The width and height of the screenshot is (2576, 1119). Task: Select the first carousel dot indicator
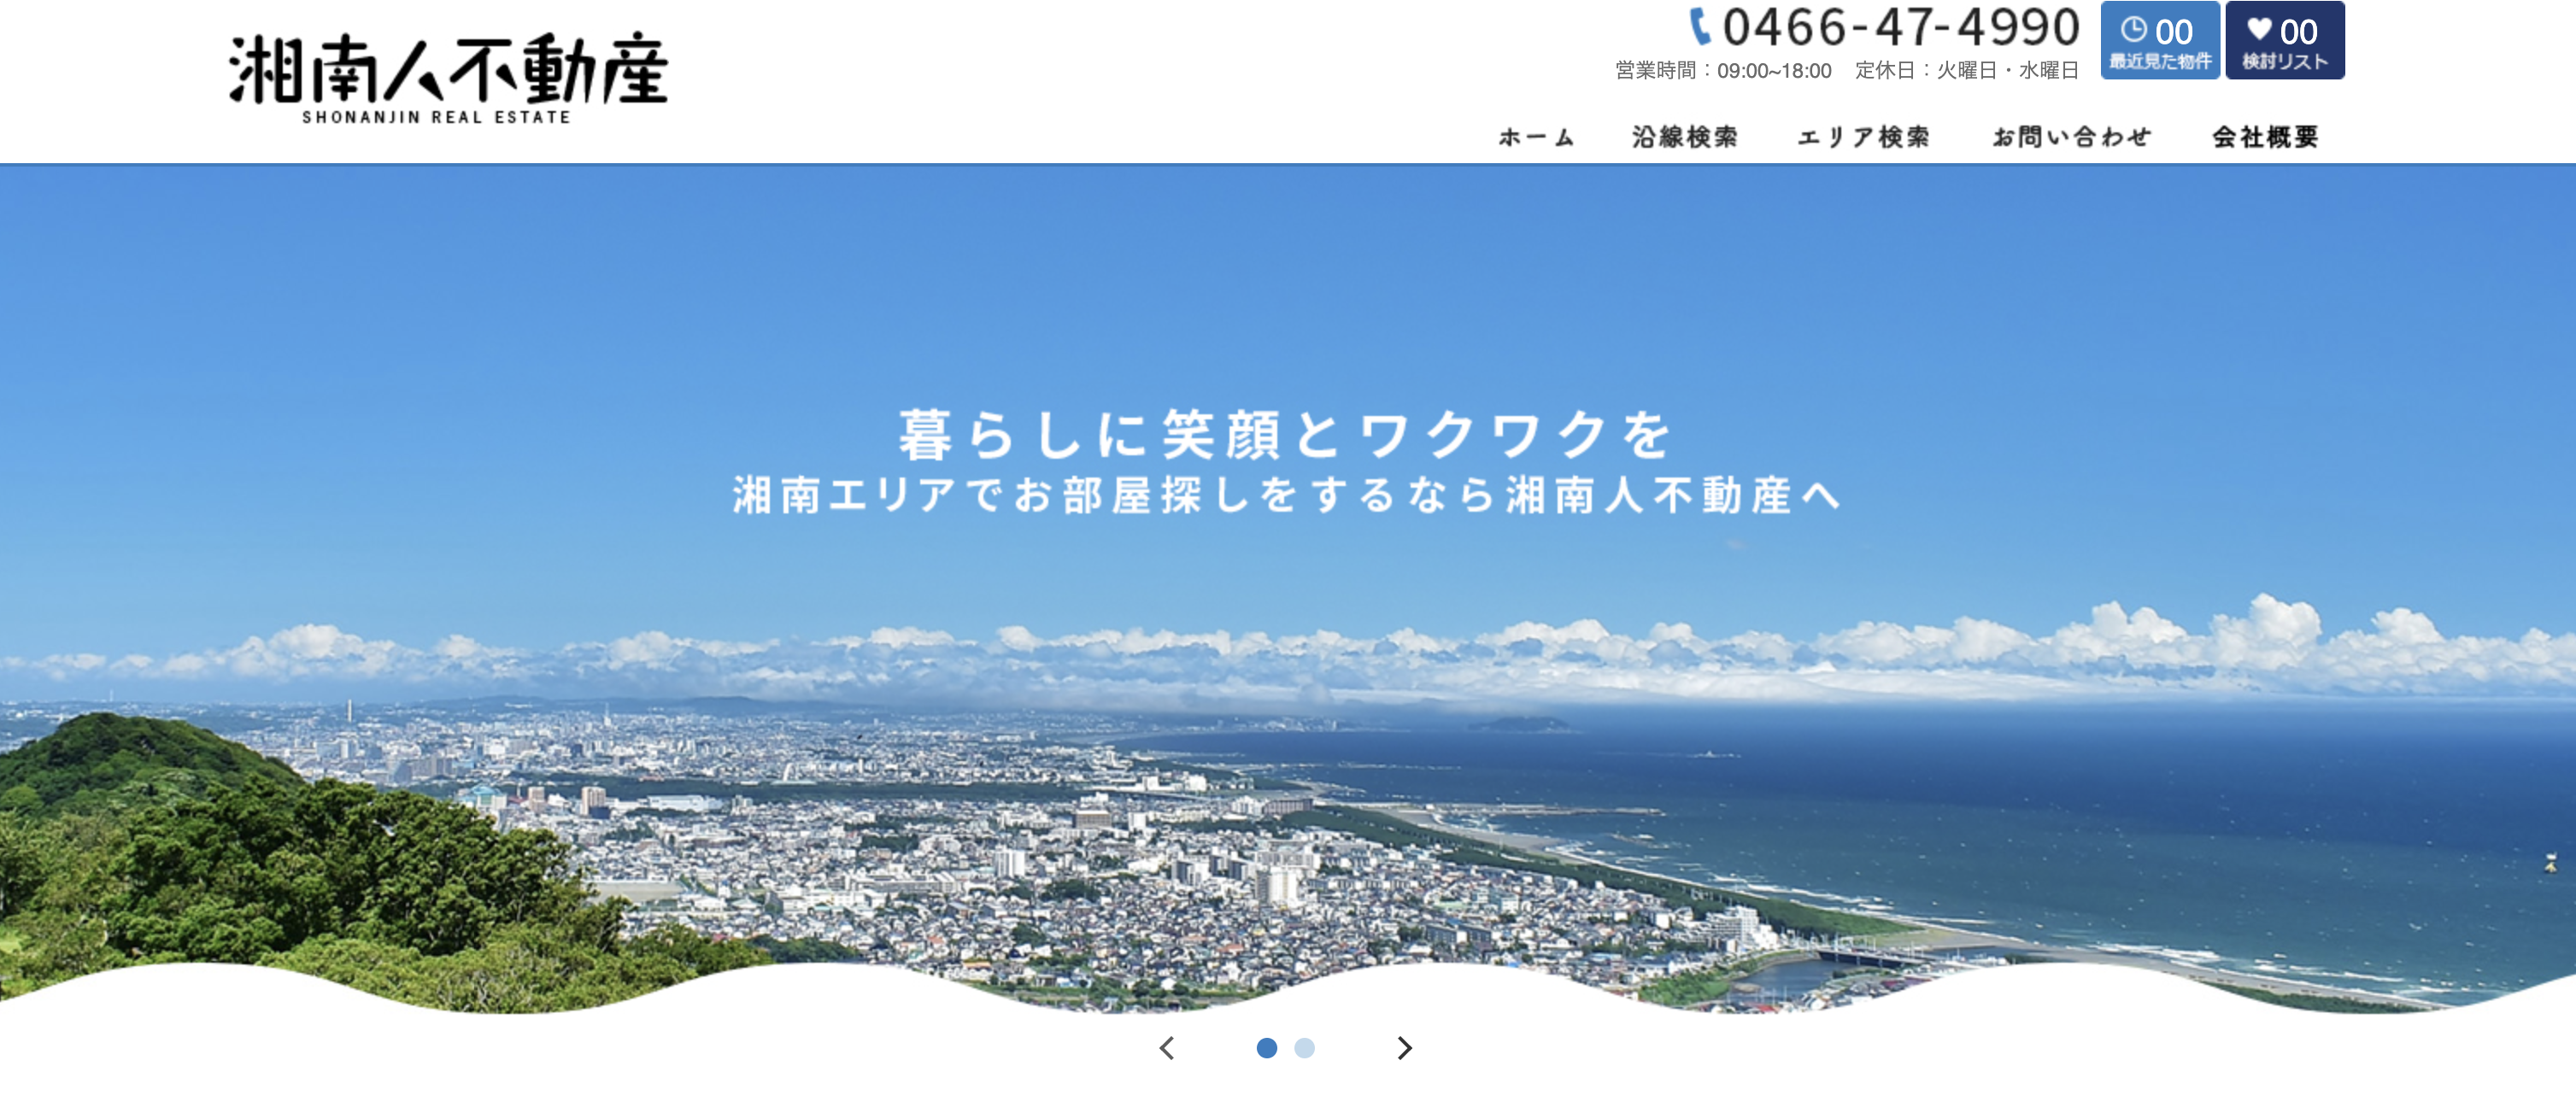(x=1266, y=1048)
